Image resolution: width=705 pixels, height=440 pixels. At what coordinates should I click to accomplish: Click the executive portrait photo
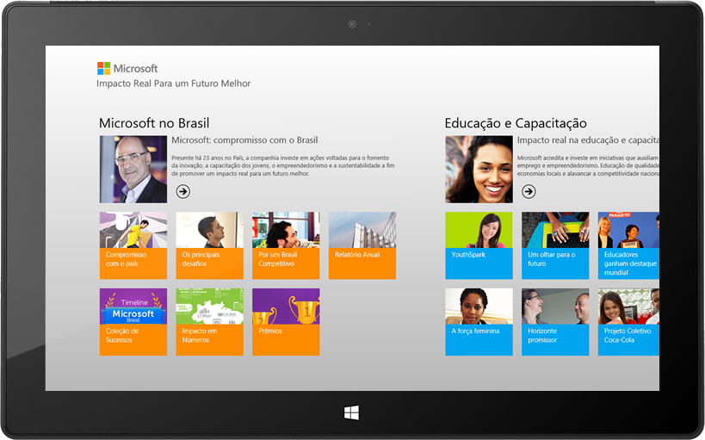click(133, 169)
